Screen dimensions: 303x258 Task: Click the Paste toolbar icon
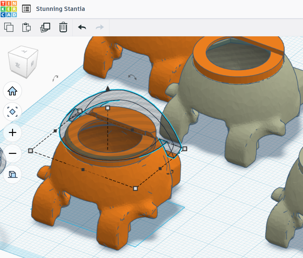click(26, 27)
